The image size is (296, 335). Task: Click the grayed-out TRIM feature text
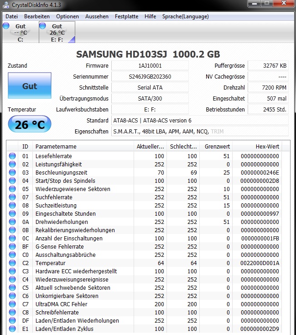[x=217, y=131]
